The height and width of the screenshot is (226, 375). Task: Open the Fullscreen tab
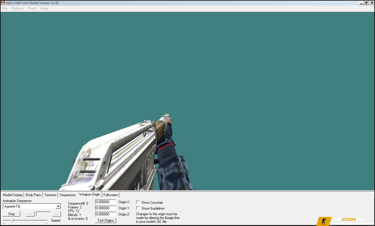111,195
